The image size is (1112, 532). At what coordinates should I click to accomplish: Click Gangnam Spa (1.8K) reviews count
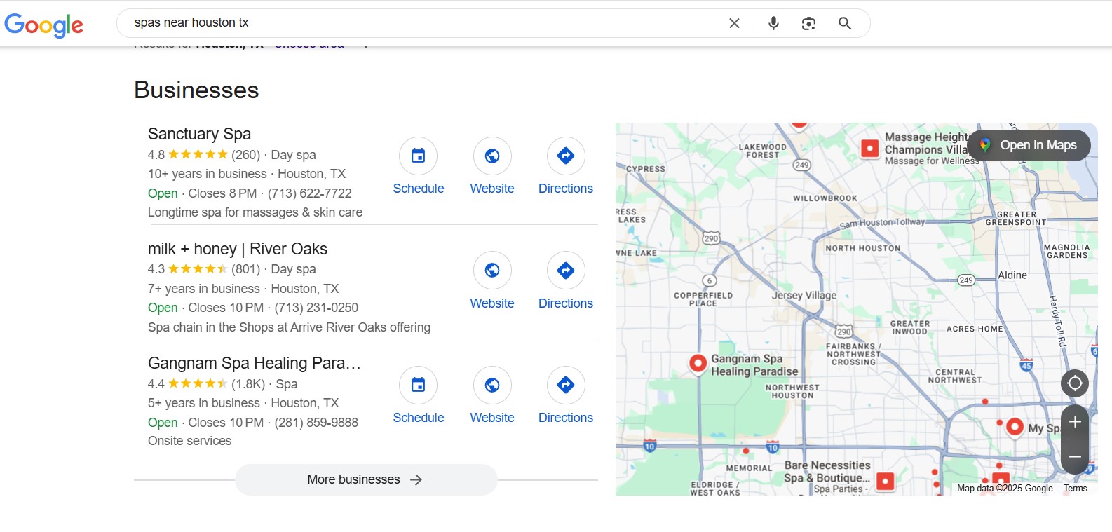pyautogui.click(x=248, y=384)
